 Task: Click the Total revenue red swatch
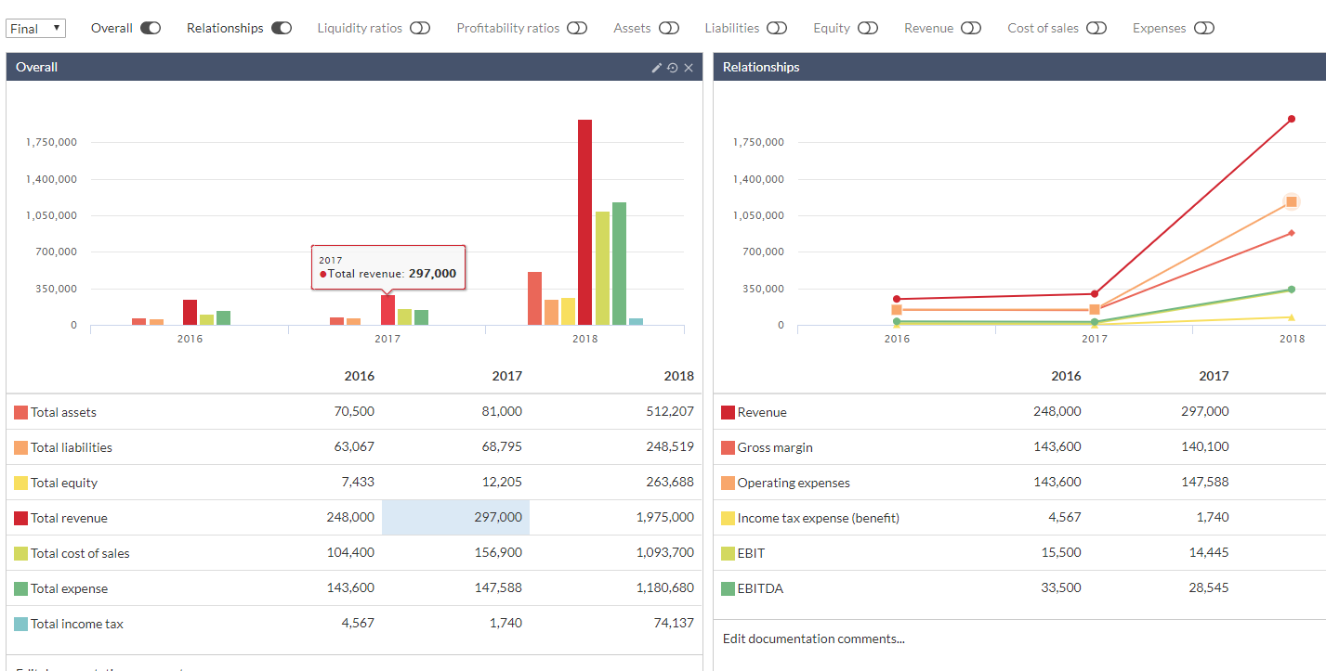pyautogui.click(x=20, y=518)
